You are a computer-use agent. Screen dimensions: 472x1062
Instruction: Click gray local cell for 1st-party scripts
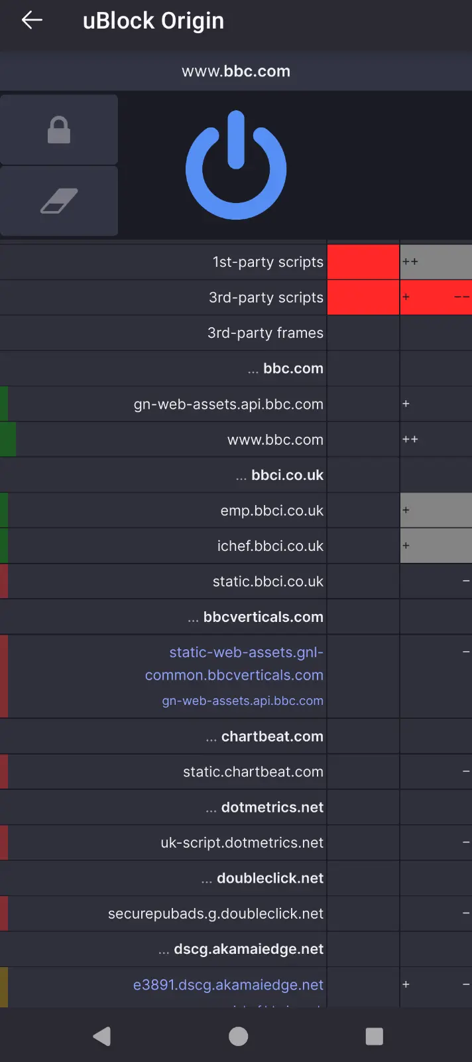click(x=436, y=262)
